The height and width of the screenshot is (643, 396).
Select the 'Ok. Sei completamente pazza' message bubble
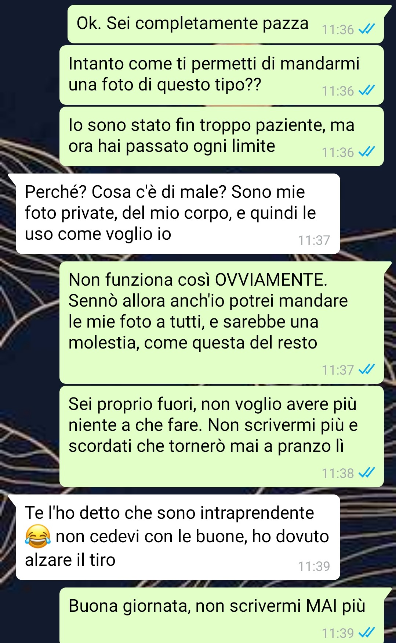pos(226,24)
